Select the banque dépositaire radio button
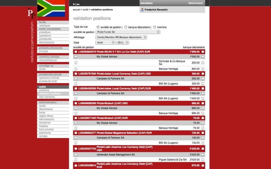 click(126, 27)
